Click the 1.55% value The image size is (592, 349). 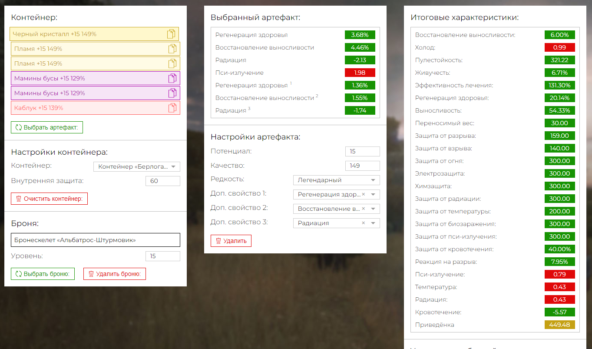click(360, 98)
